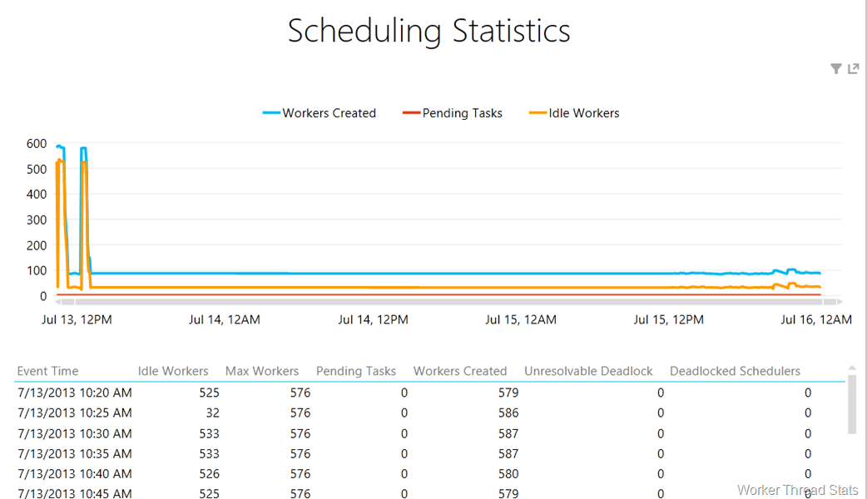Sort table by Event Time column

pyautogui.click(x=47, y=371)
